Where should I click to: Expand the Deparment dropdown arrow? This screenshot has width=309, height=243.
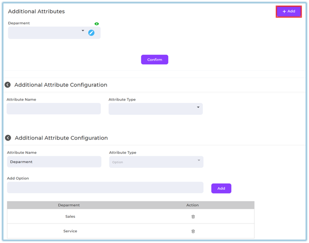click(83, 31)
